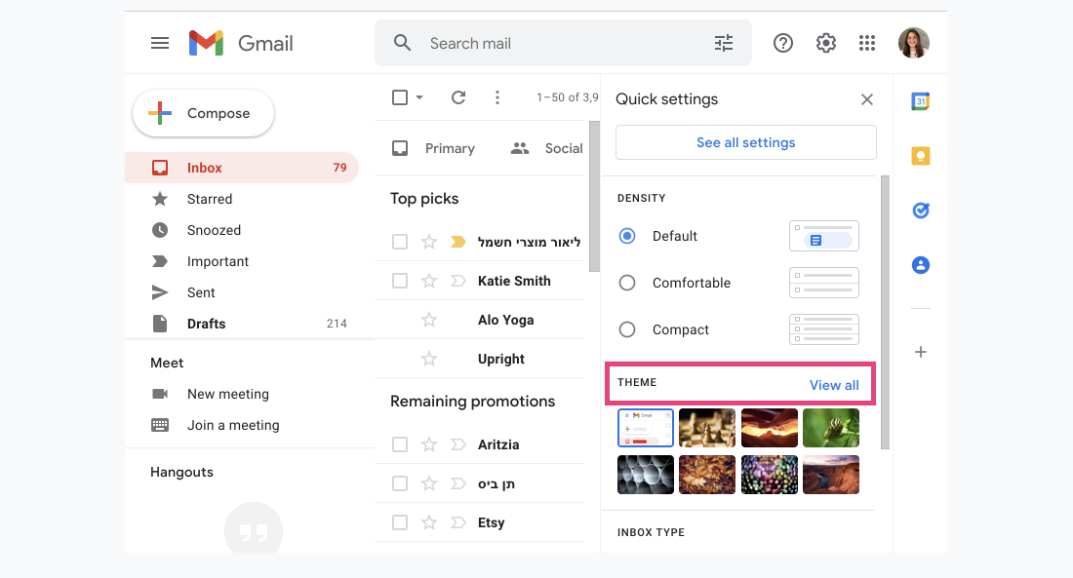Image resolution: width=1073 pixels, height=578 pixels.
Task: Tick the select-all checkbox
Action: tap(400, 97)
